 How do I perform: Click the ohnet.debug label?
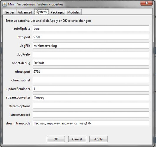(x=21, y=63)
